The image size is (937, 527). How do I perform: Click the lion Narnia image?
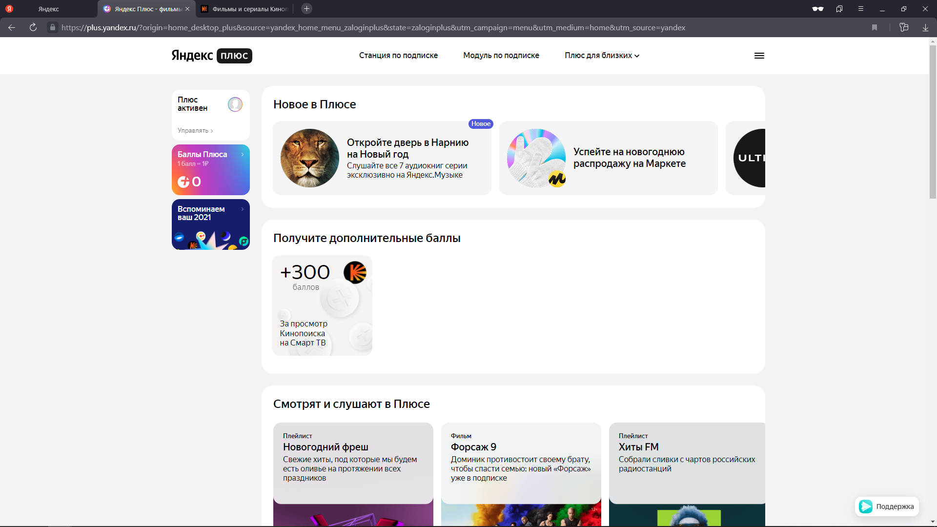[x=310, y=158]
